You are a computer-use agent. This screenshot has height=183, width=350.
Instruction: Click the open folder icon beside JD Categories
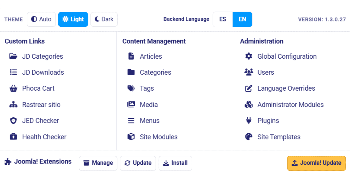(13, 56)
